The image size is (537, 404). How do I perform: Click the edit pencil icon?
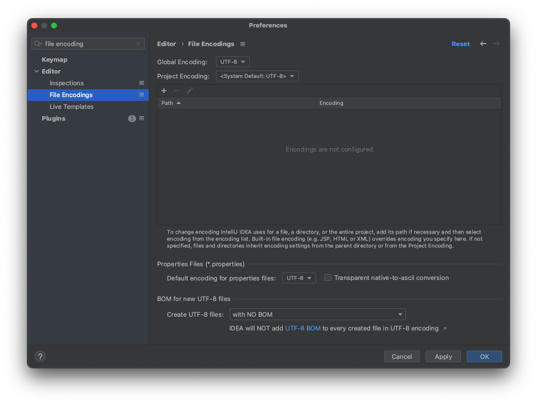(189, 91)
